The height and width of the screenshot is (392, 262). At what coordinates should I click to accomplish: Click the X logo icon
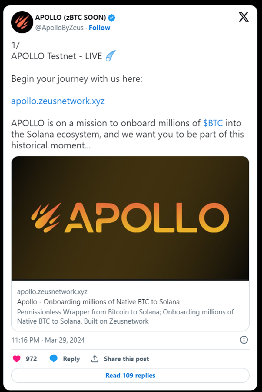click(244, 17)
